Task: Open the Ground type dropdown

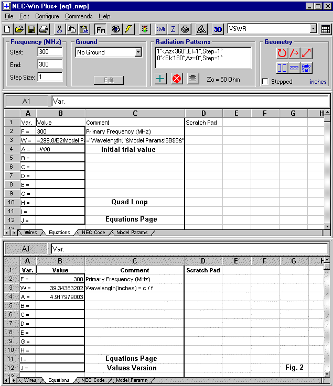Action: coord(138,52)
